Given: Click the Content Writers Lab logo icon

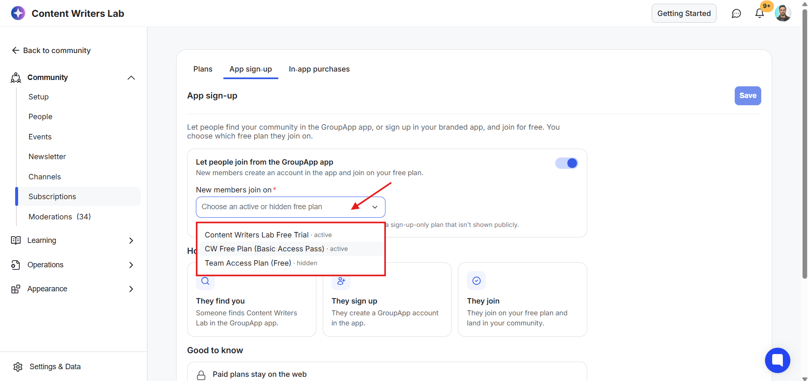Looking at the screenshot, I should (x=18, y=13).
